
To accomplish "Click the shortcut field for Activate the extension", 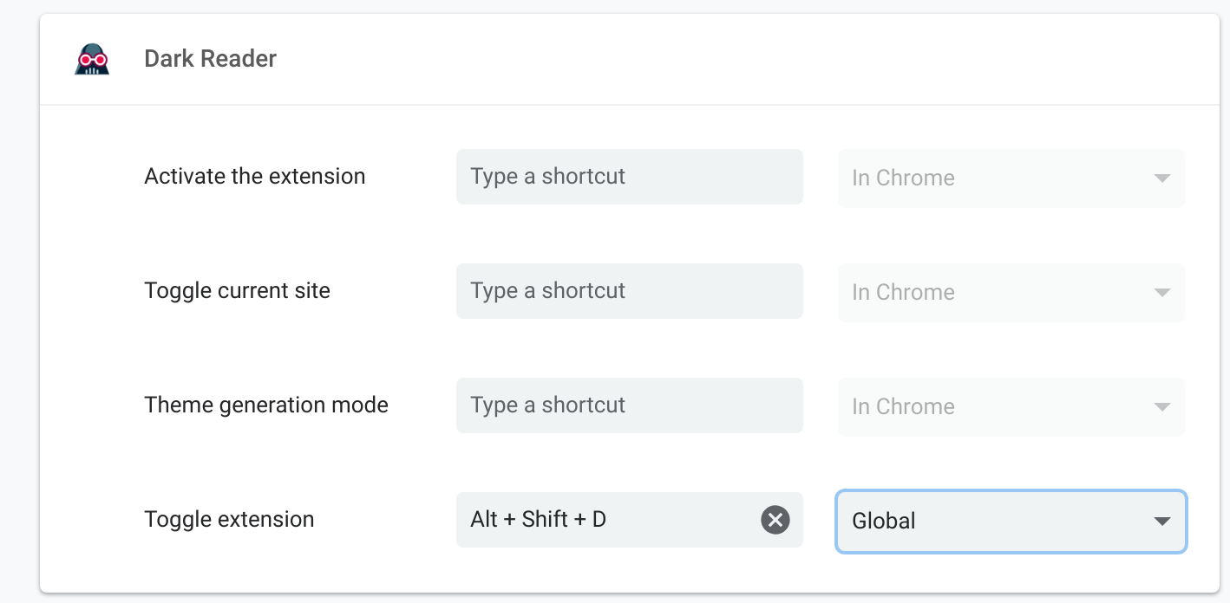I will 629,177.
